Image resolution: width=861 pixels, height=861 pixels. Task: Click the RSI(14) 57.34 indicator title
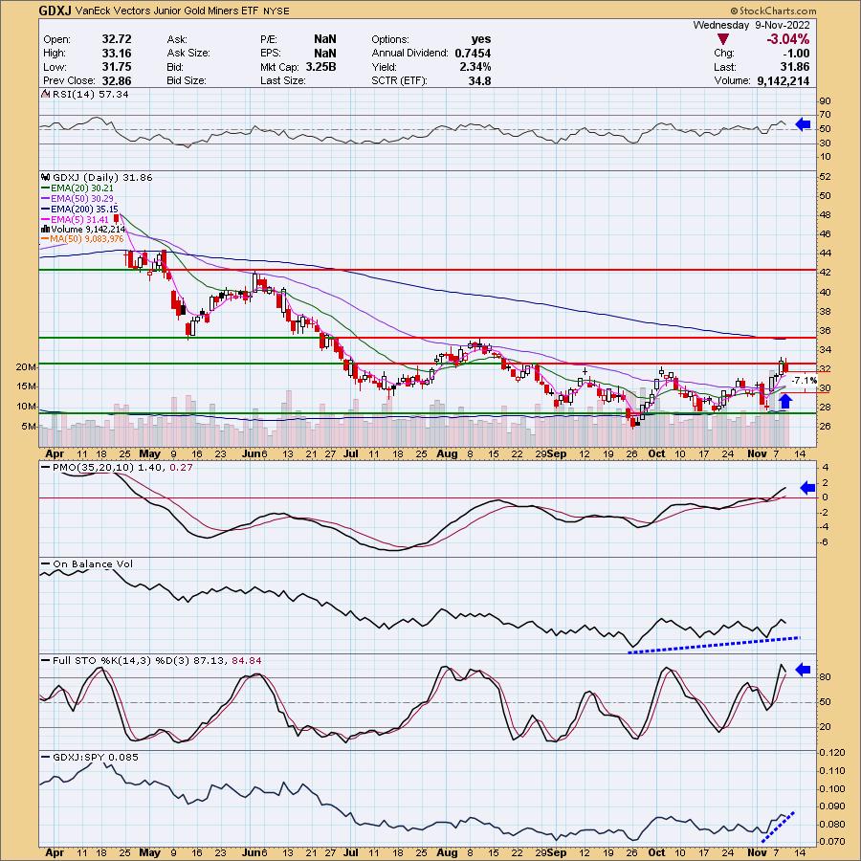[x=90, y=94]
